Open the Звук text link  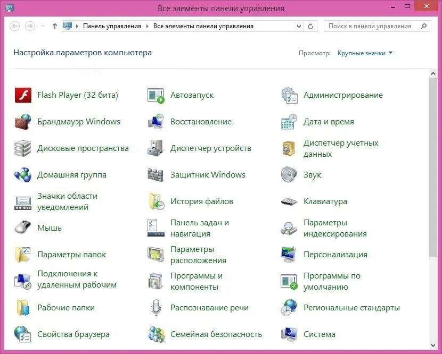pos(313,175)
